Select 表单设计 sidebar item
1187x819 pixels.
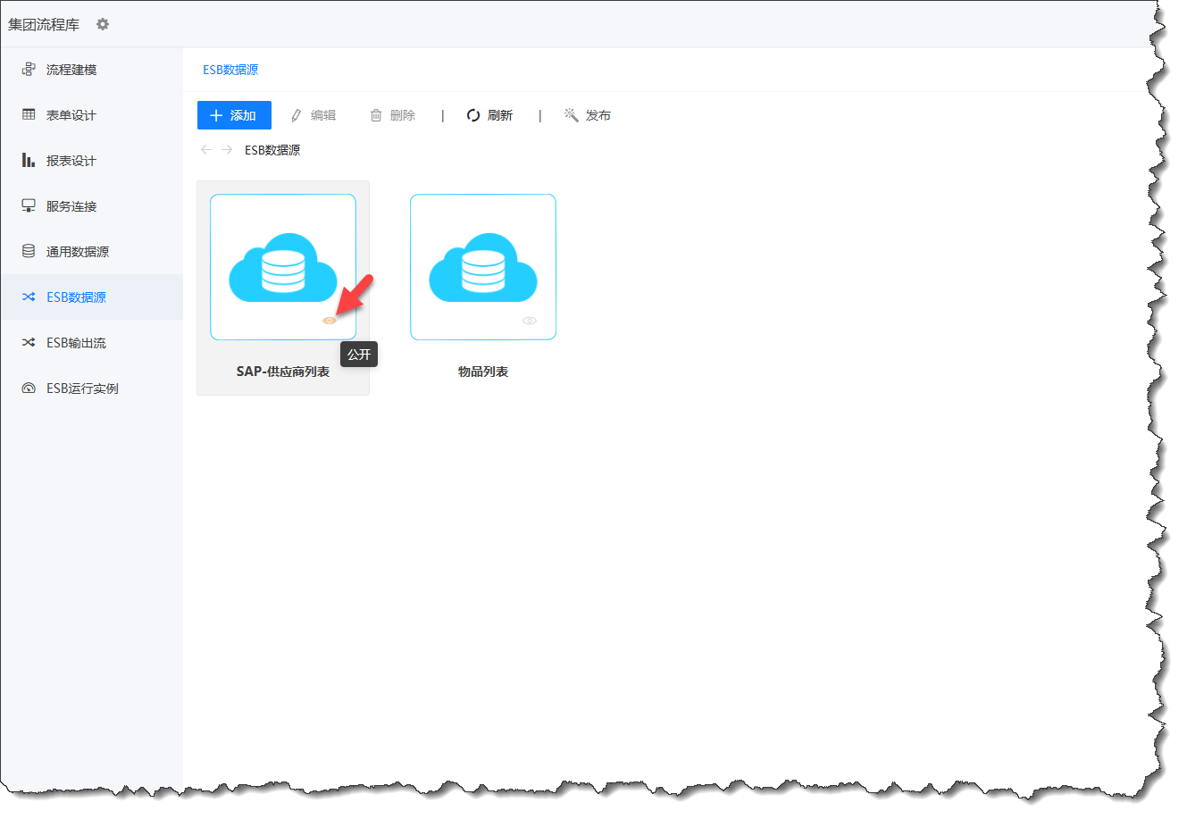tap(71, 115)
